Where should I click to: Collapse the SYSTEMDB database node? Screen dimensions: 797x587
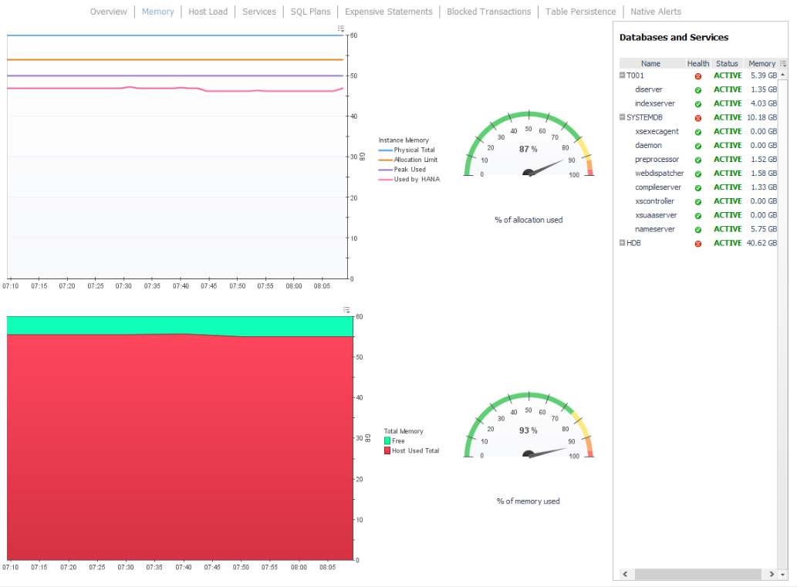(623, 117)
